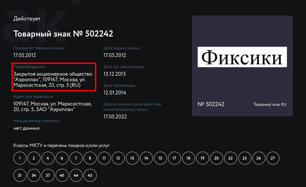
Task: Click the Приоритет товарного знака label
Action: [x=39, y=48]
